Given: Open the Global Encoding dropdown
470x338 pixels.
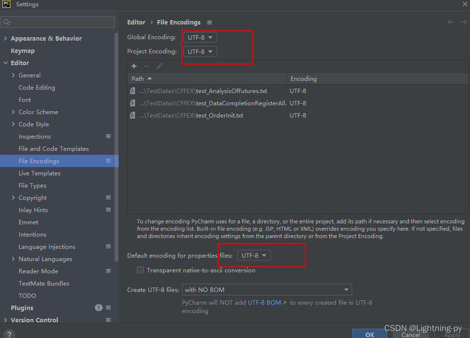Looking at the screenshot, I should coord(200,37).
